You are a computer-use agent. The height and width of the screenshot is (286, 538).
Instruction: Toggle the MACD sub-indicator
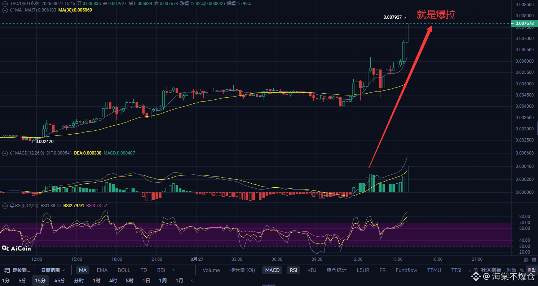[x=272, y=270]
